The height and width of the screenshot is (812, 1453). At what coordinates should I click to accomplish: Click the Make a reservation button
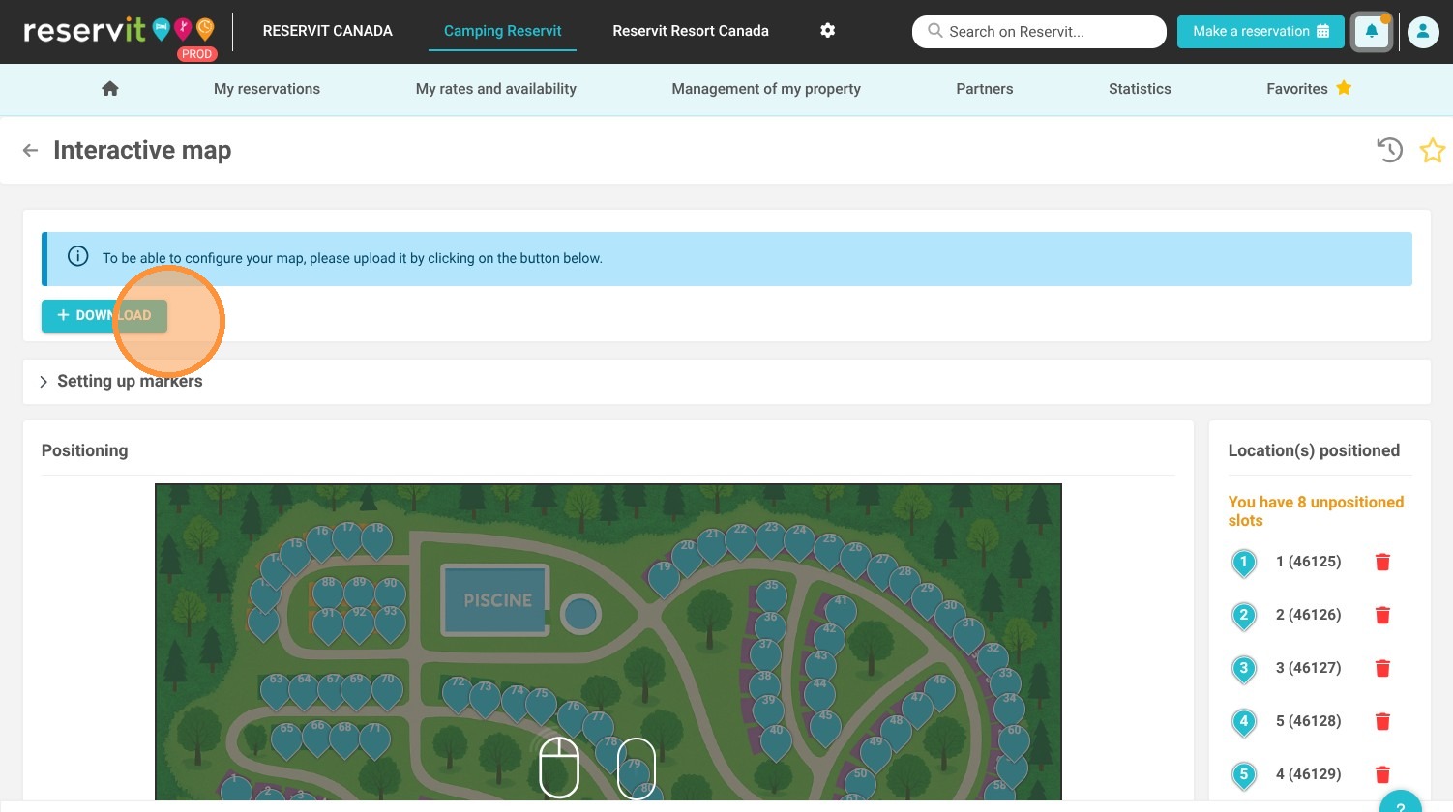pyautogui.click(x=1260, y=32)
